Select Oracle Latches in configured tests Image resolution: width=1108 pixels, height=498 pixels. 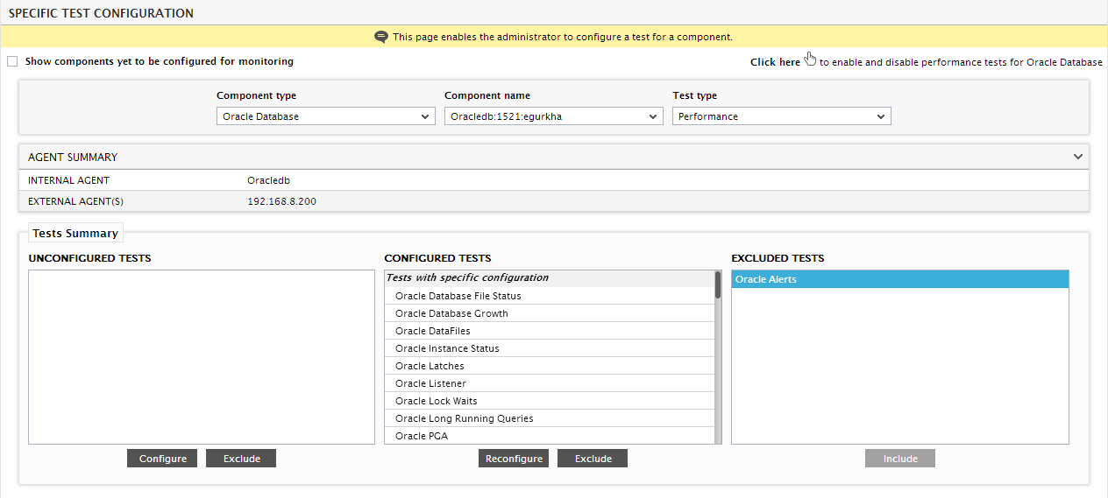[550, 366]
